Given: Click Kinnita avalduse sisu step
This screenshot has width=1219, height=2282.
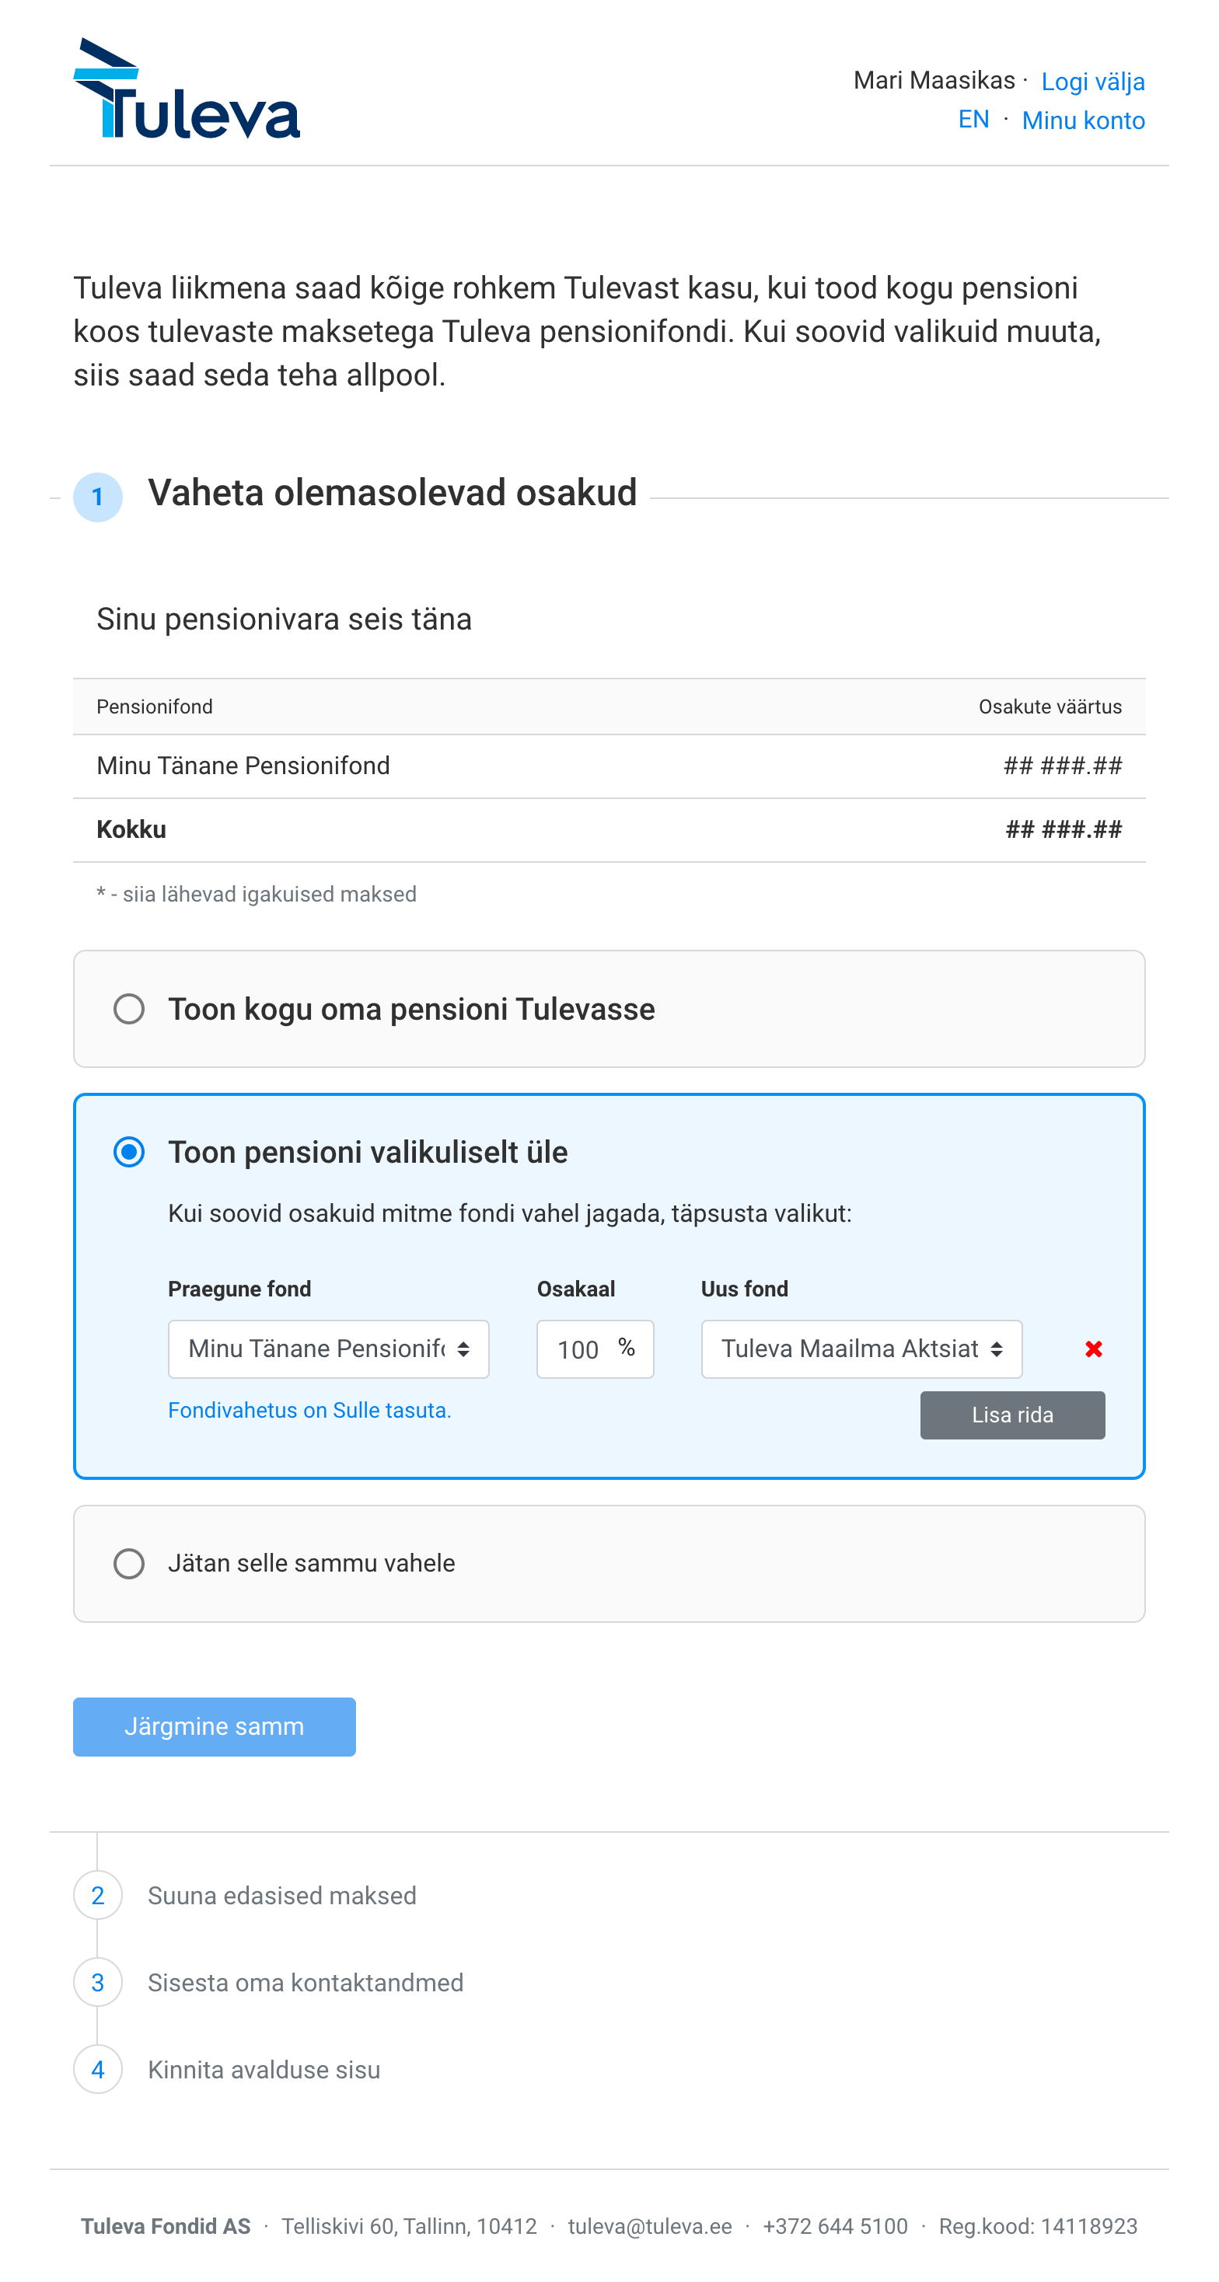Looking at the screenshot, I should point(264,2069).
